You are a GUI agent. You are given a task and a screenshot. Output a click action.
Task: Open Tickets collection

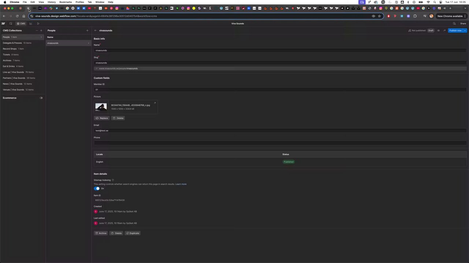point(22,55)
